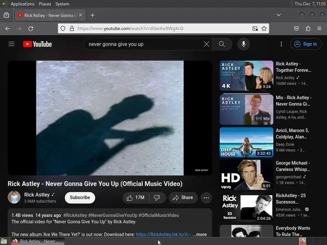Click Emerson Julia channel name
The width and height of the screenshot is (327, 245).
289,209
